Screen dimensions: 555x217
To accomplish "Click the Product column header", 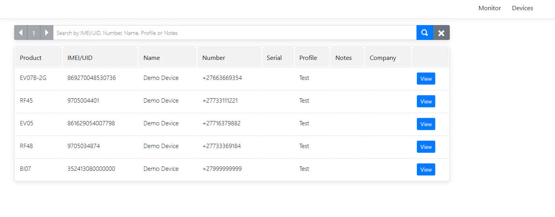I will [31, 58].
